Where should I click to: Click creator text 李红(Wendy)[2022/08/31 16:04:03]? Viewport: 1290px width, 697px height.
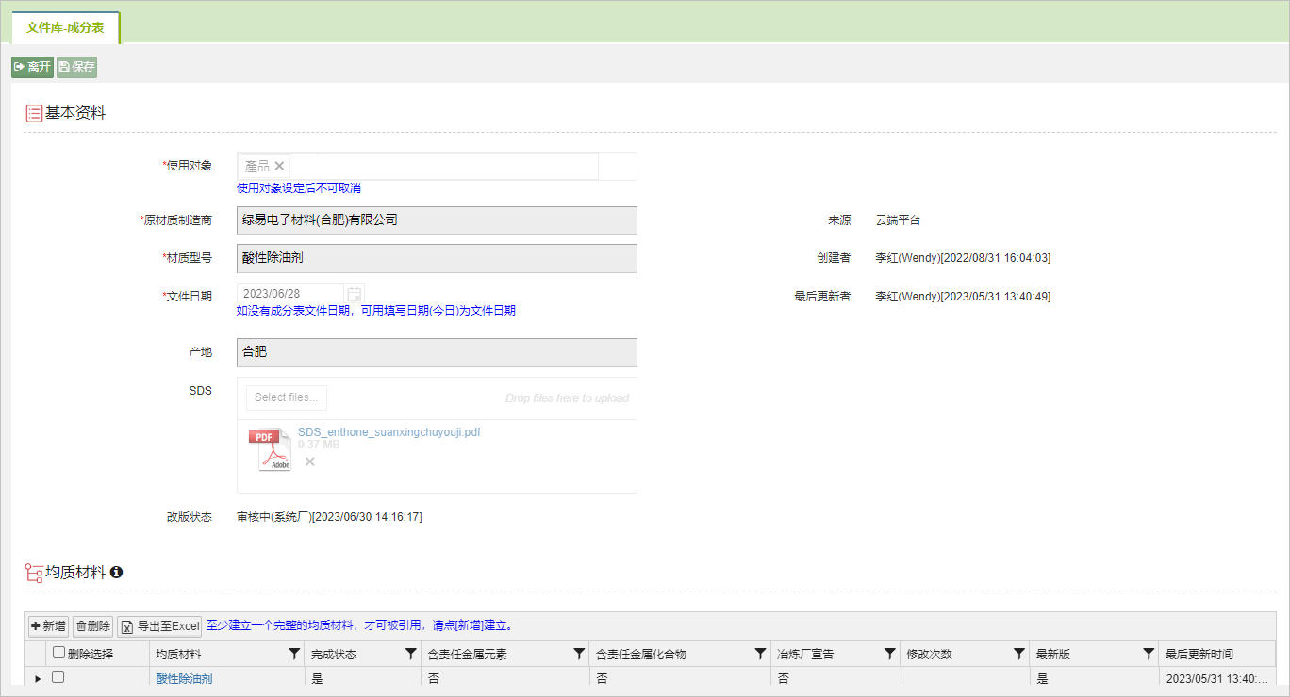tap(963, 257)
